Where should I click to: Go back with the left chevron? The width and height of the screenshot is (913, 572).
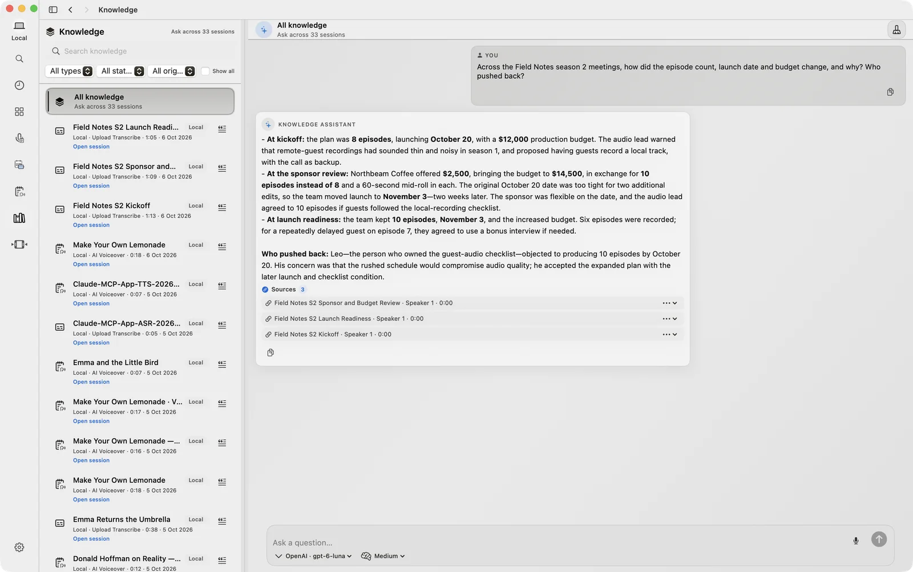pyautogui.click(x=70, y=10)
